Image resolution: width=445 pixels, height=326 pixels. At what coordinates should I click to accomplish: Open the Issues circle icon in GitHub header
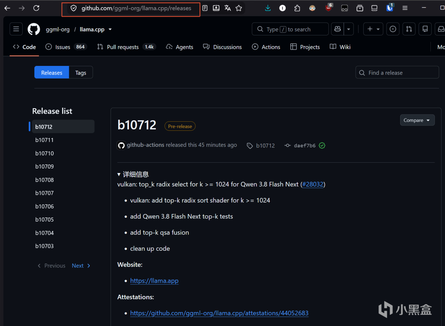click(393, 29)
